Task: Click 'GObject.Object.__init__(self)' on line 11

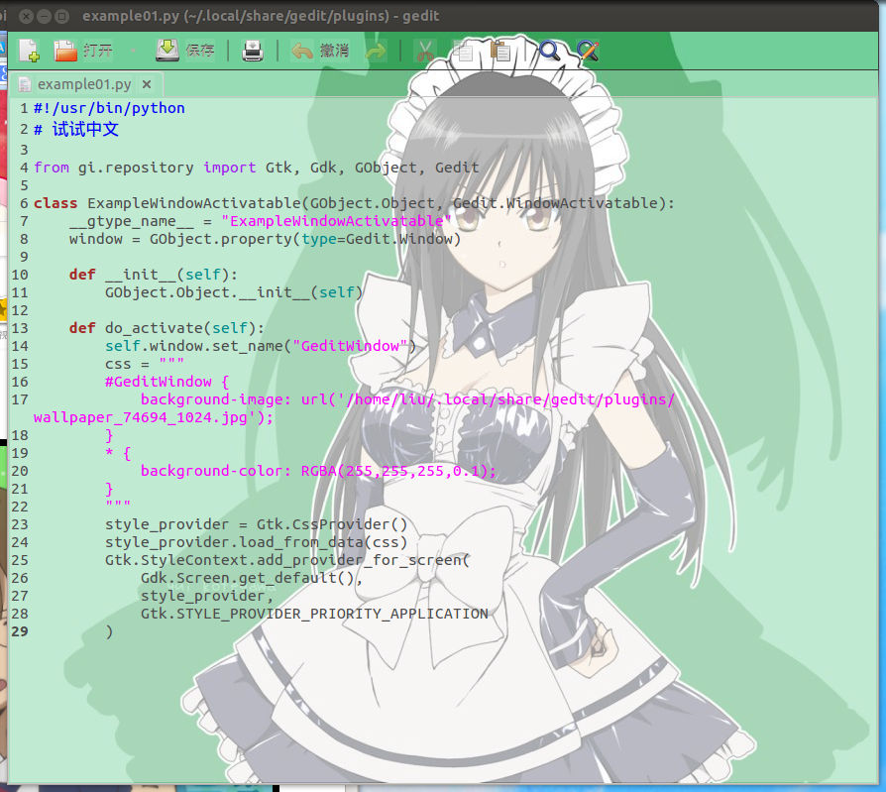Action: tap(234, 292)
